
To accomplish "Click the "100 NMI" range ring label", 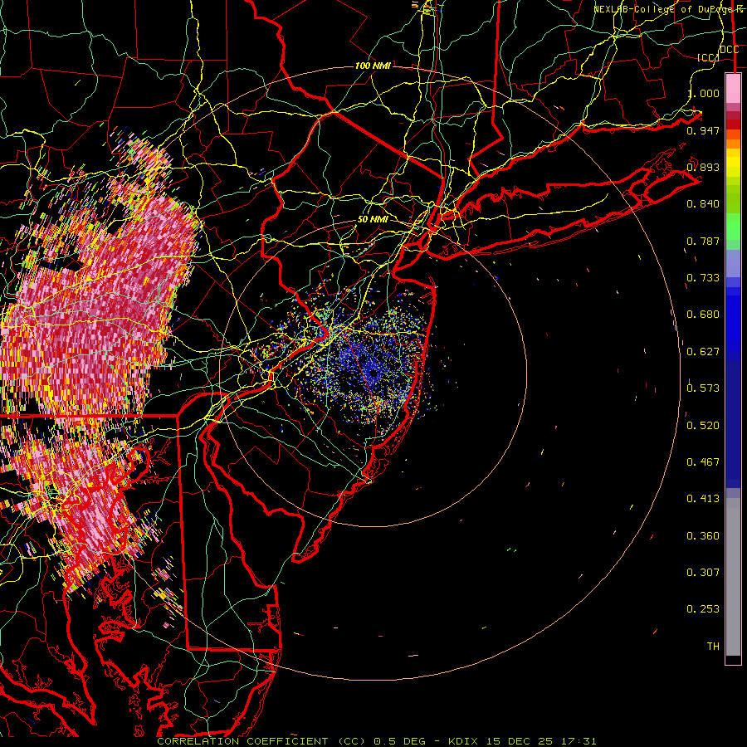I will pos(373,66).
